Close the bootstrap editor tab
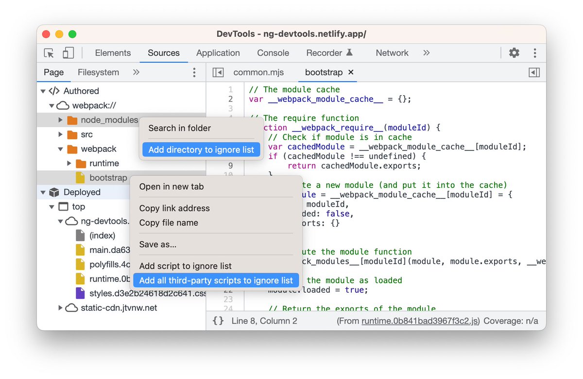The image size is (583, 379). (351, 72)
